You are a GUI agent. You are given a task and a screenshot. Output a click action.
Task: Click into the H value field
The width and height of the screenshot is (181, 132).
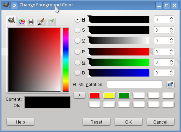(x=162, y=20)
